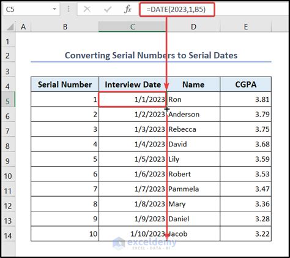Click serial number cell 5
Viewport: 290px width, 258px height.
point(65,159)
